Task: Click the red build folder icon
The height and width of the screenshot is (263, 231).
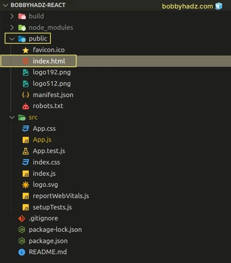Action: click(x=22, y=16)
